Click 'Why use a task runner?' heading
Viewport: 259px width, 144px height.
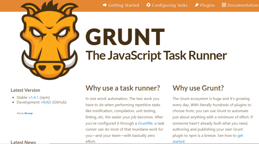tap(123, 88)
